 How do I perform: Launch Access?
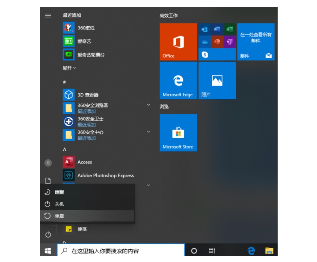[x=77, y=162]
